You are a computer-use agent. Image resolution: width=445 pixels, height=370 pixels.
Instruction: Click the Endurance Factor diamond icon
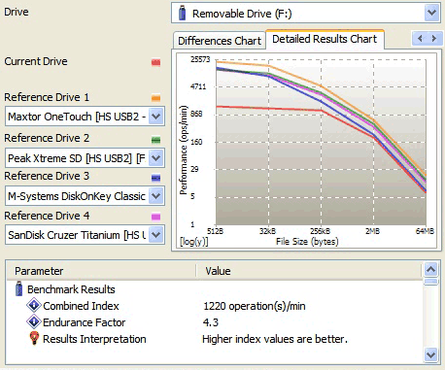coord(34,321)
